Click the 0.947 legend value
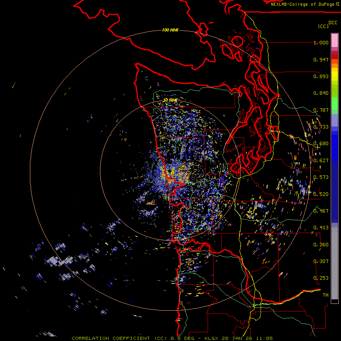This screenshot has height=341, width=341. coord(321,59)
